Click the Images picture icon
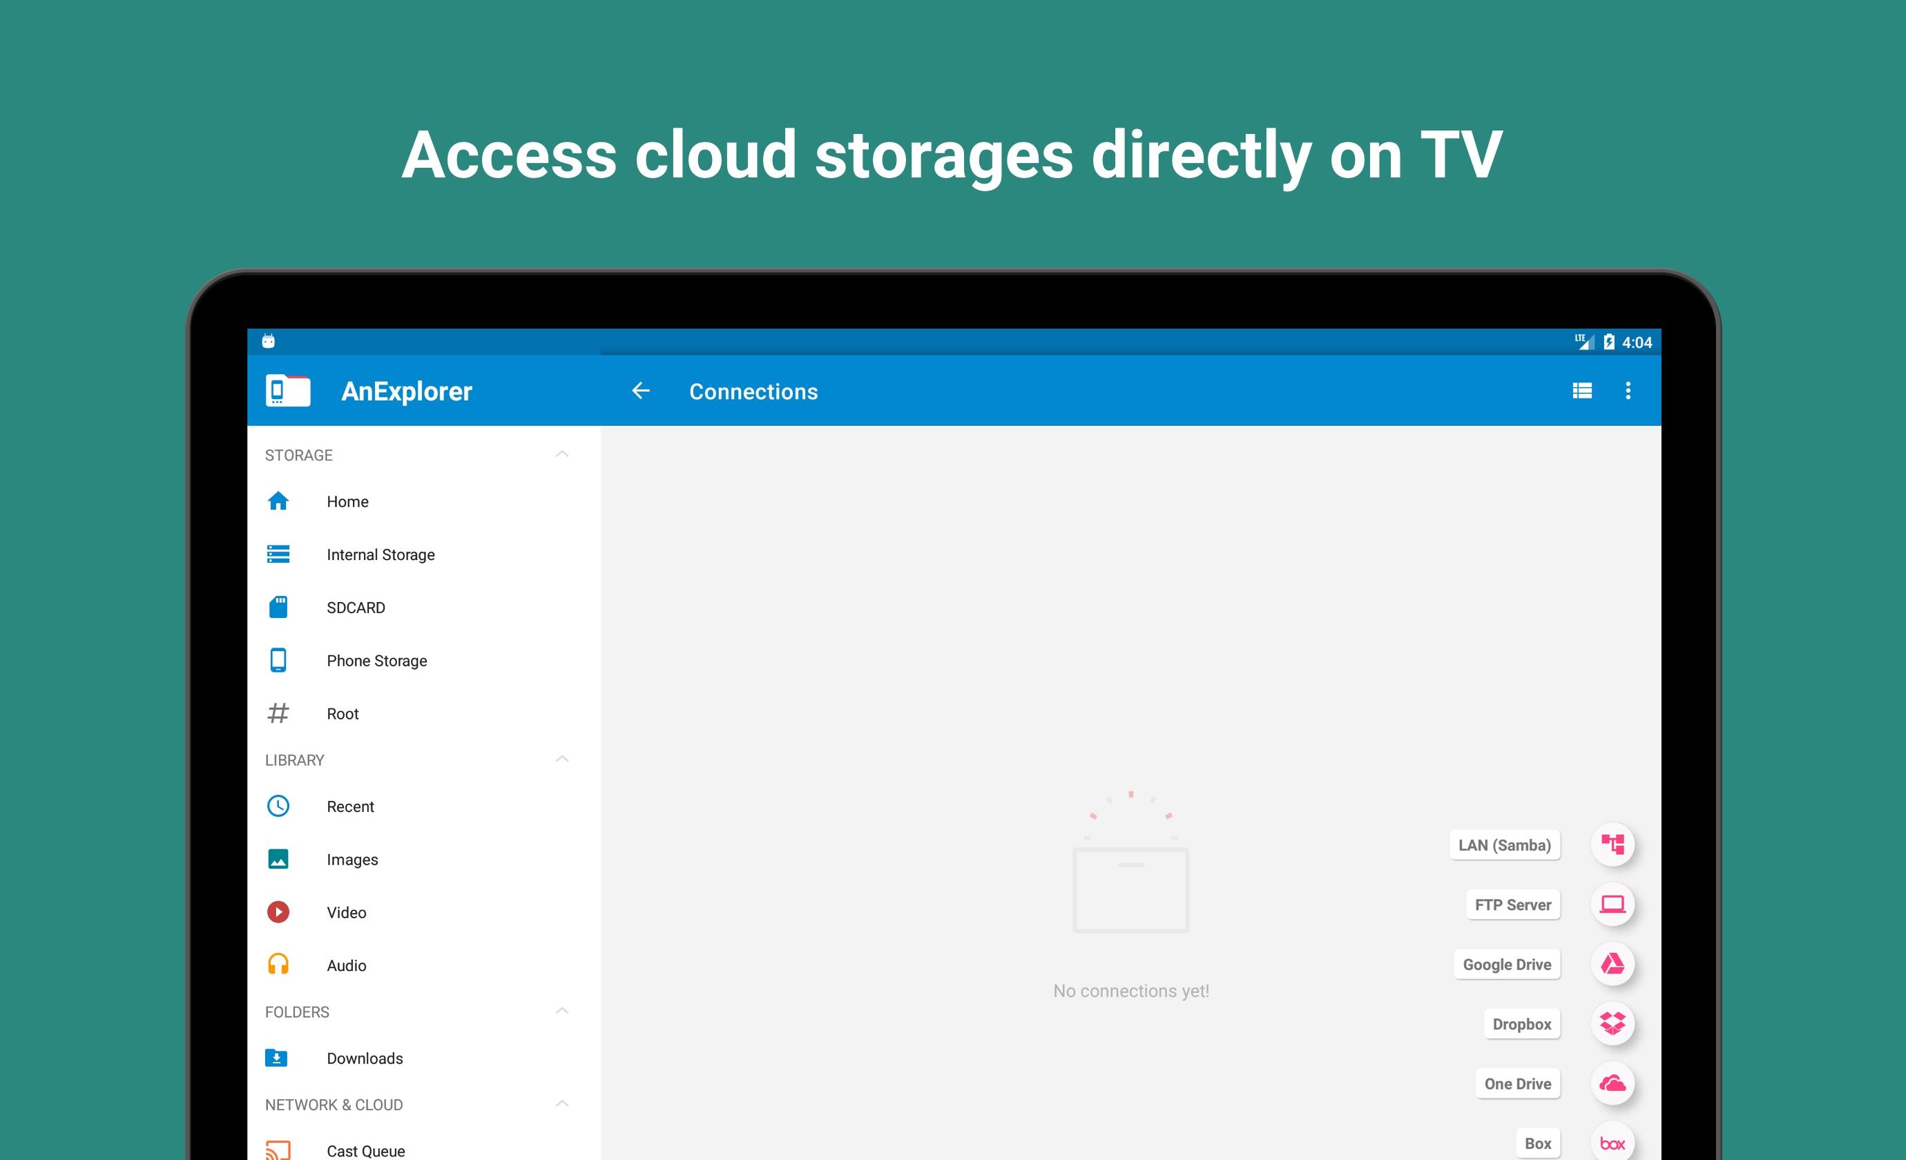 pos(278,859)
